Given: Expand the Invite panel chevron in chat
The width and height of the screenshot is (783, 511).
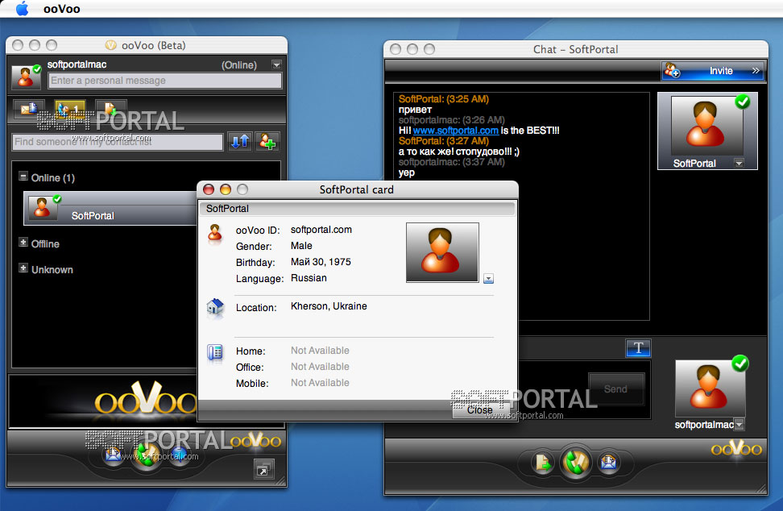Looking at the screenshot, I should tap(756, 71).
